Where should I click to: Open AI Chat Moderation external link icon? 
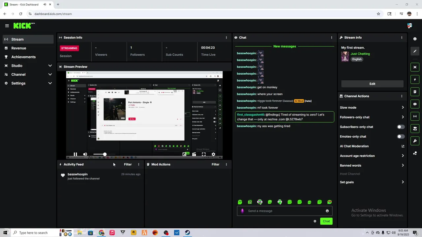coord(403,146)
